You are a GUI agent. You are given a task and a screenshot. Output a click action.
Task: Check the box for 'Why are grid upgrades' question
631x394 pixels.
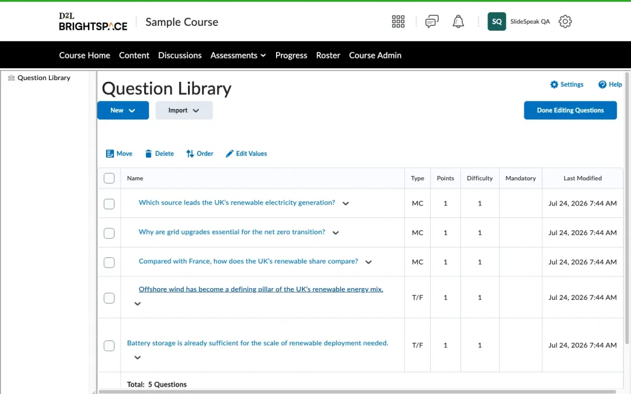[109, 233]
